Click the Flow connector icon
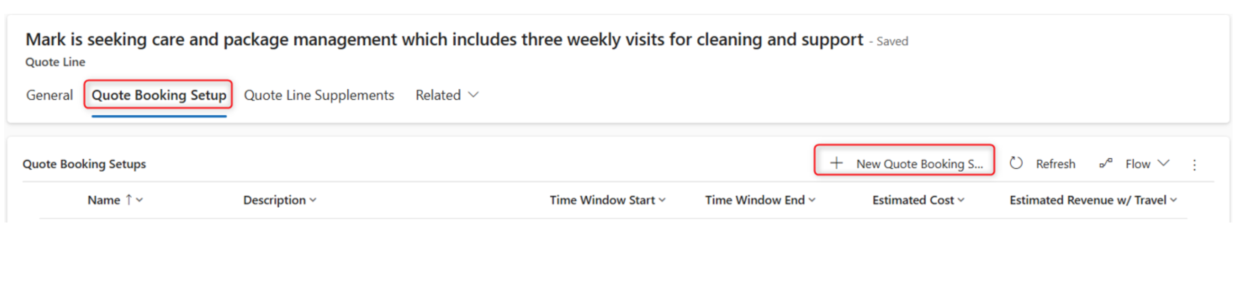1248x305 pixels. click(1105, 163)
